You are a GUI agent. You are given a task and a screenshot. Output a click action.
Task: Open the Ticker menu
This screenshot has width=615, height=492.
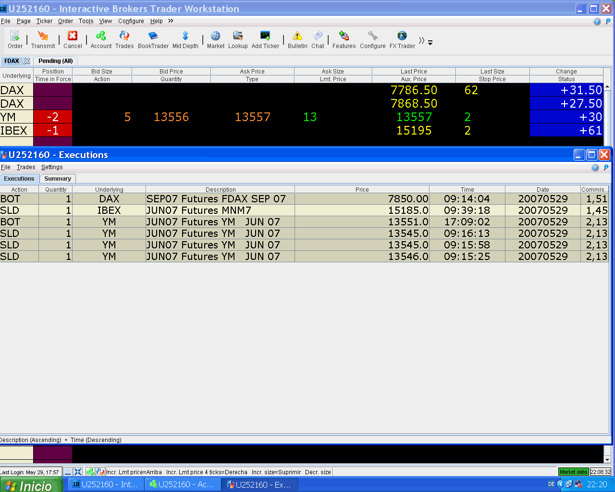click(44, 21)
